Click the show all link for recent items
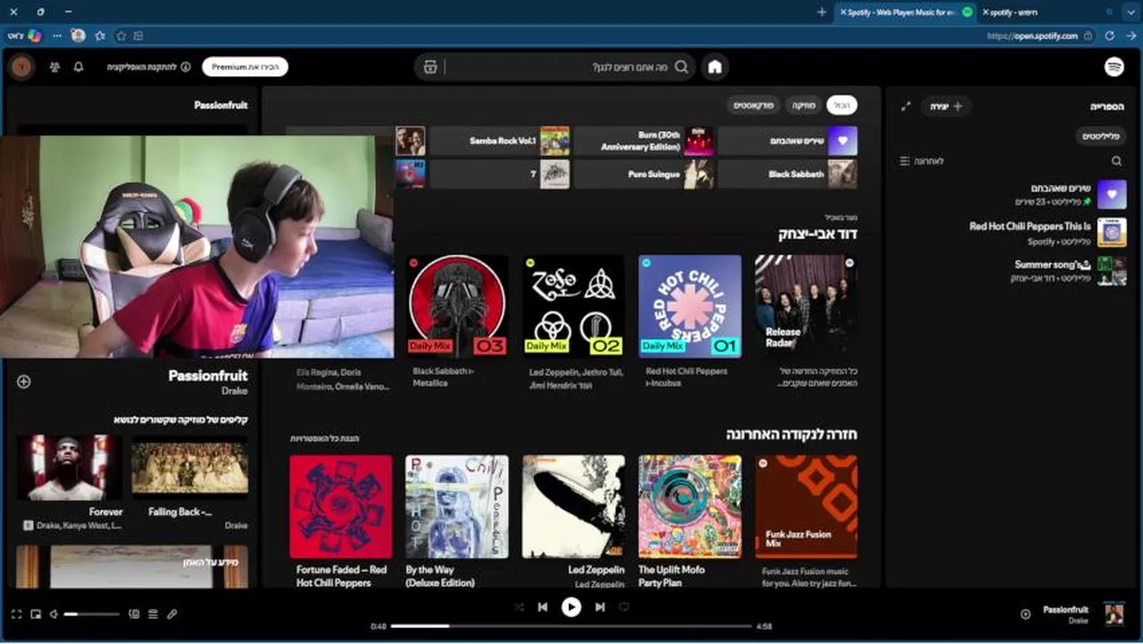Image resolution: width=1143 pixels, height=644 pixels. pos(325,438)
